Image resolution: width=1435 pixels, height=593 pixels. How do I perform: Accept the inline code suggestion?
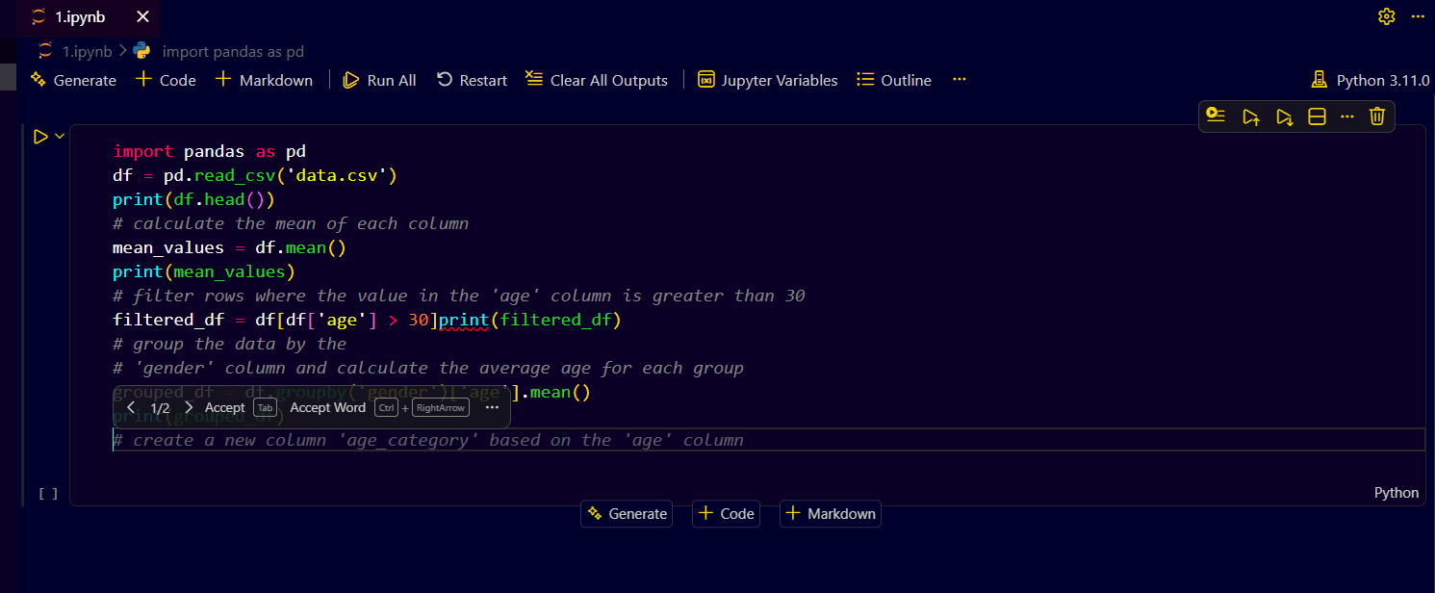coord(225,407)
